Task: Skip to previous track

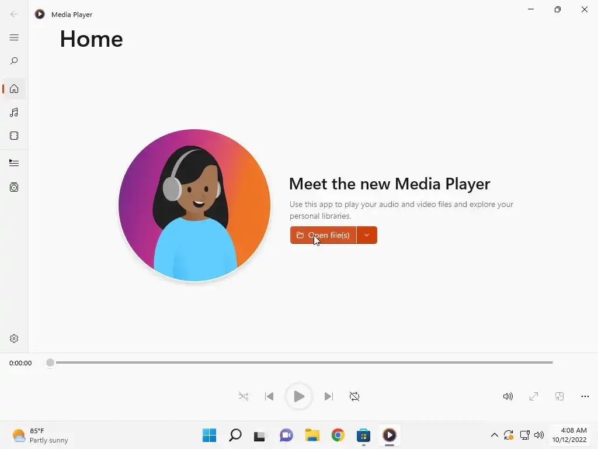Action: 269,396
